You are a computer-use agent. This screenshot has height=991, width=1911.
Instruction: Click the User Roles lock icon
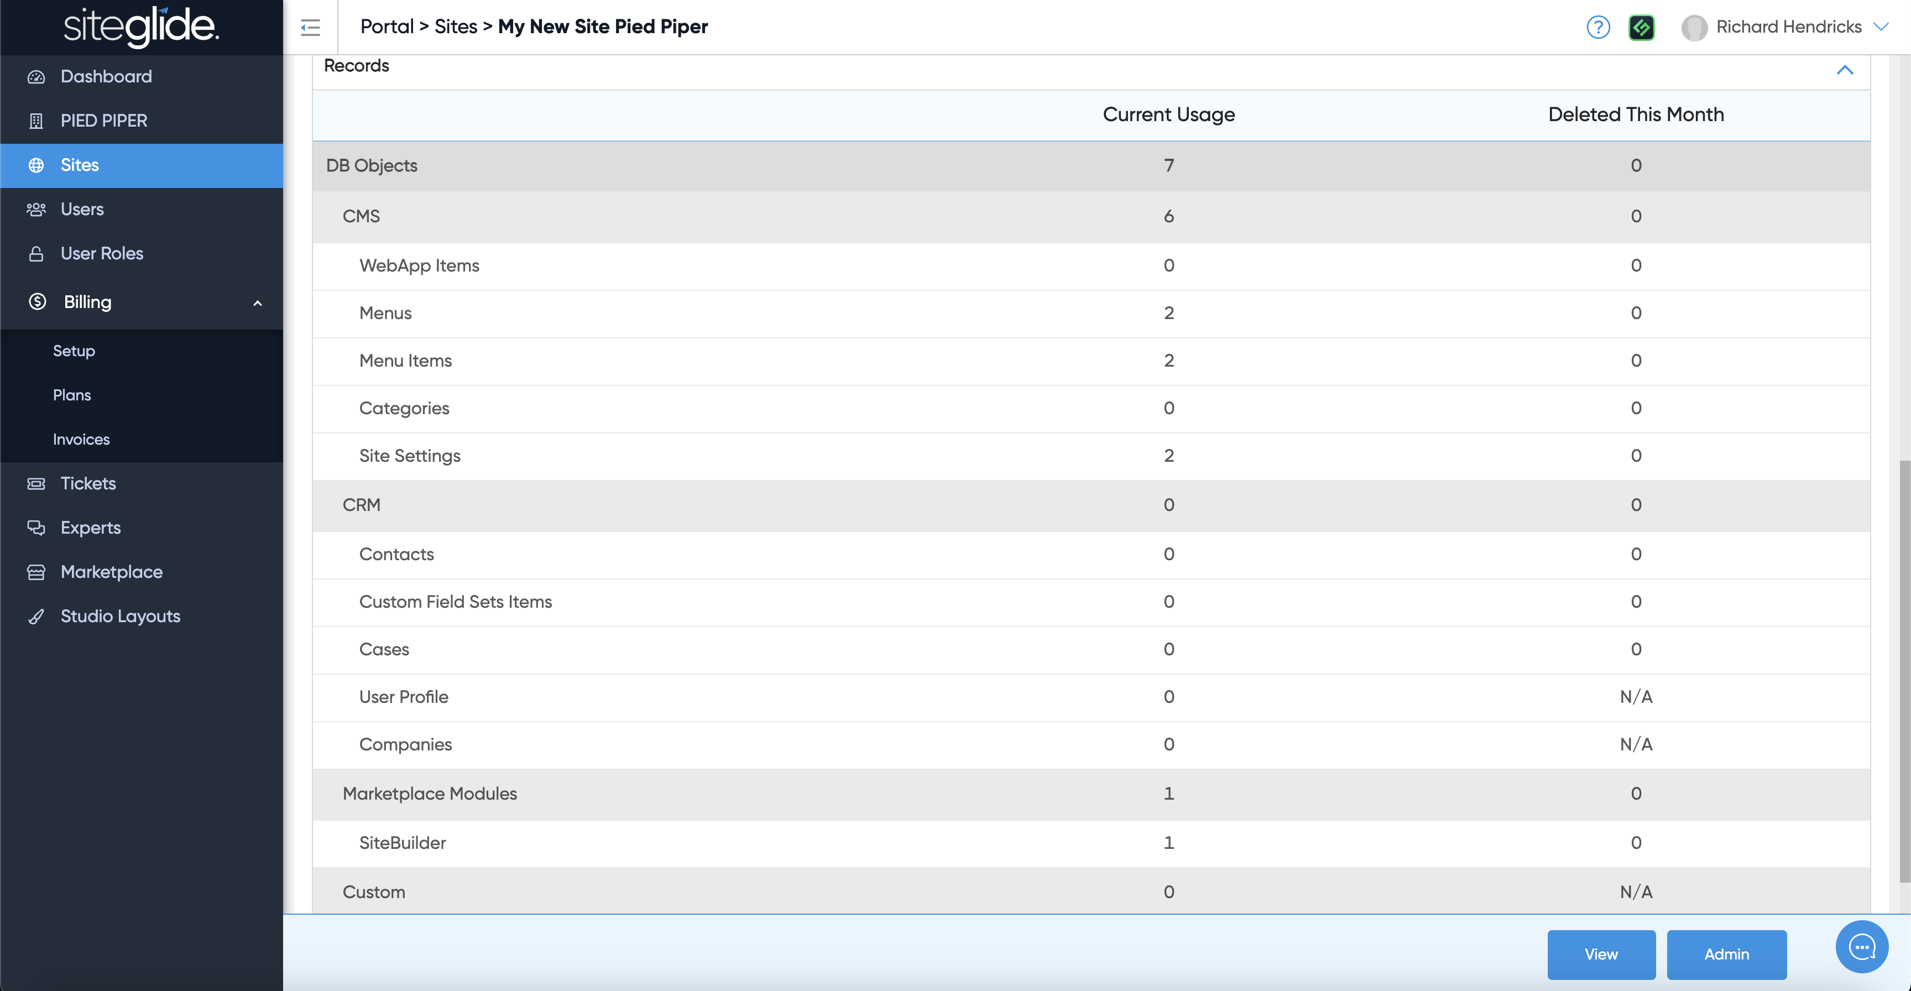tap(35, 254)
